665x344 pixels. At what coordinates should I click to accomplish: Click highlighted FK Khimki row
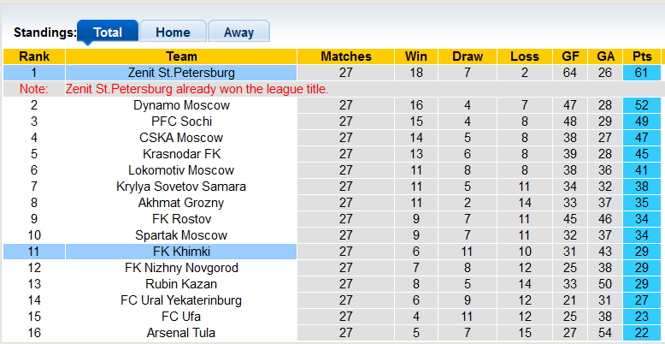[181, 252]
